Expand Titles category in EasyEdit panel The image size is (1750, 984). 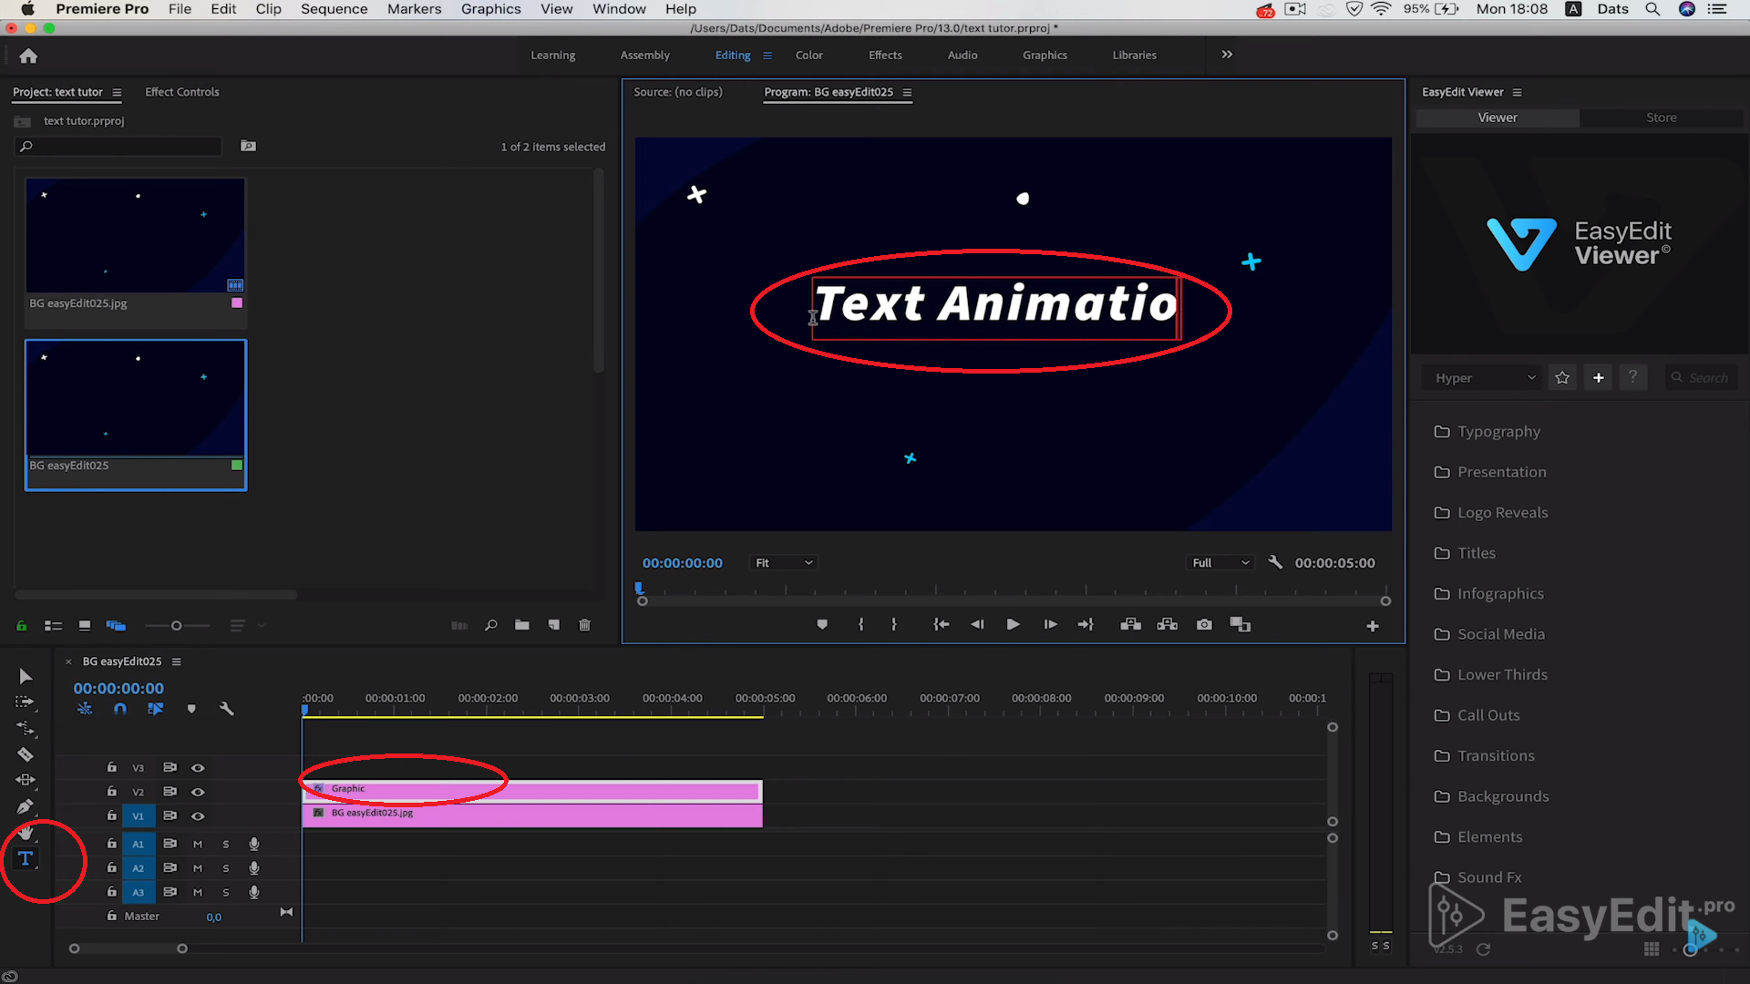[1476, 553]
